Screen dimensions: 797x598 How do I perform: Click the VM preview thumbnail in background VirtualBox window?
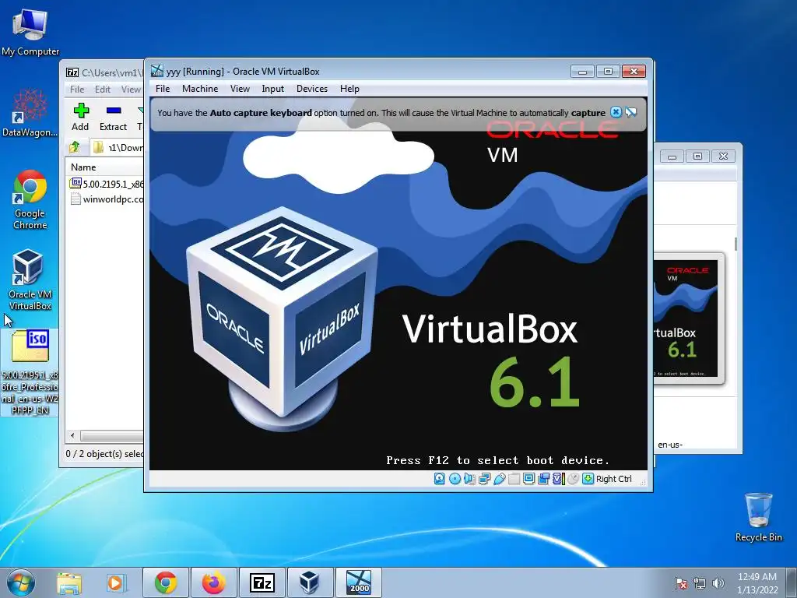pyautogui.click(x=689, y=318)
